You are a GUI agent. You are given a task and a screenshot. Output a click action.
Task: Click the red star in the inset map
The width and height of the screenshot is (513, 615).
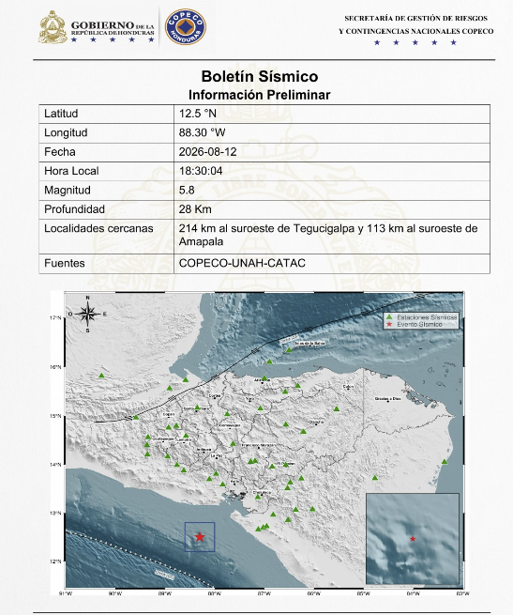pyautogui.click(x=413, y=539)
